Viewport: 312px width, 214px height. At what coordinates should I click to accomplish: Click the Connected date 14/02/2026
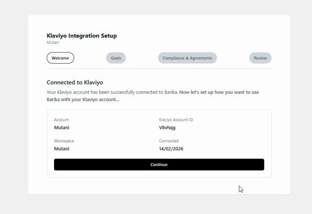point(171,149)
